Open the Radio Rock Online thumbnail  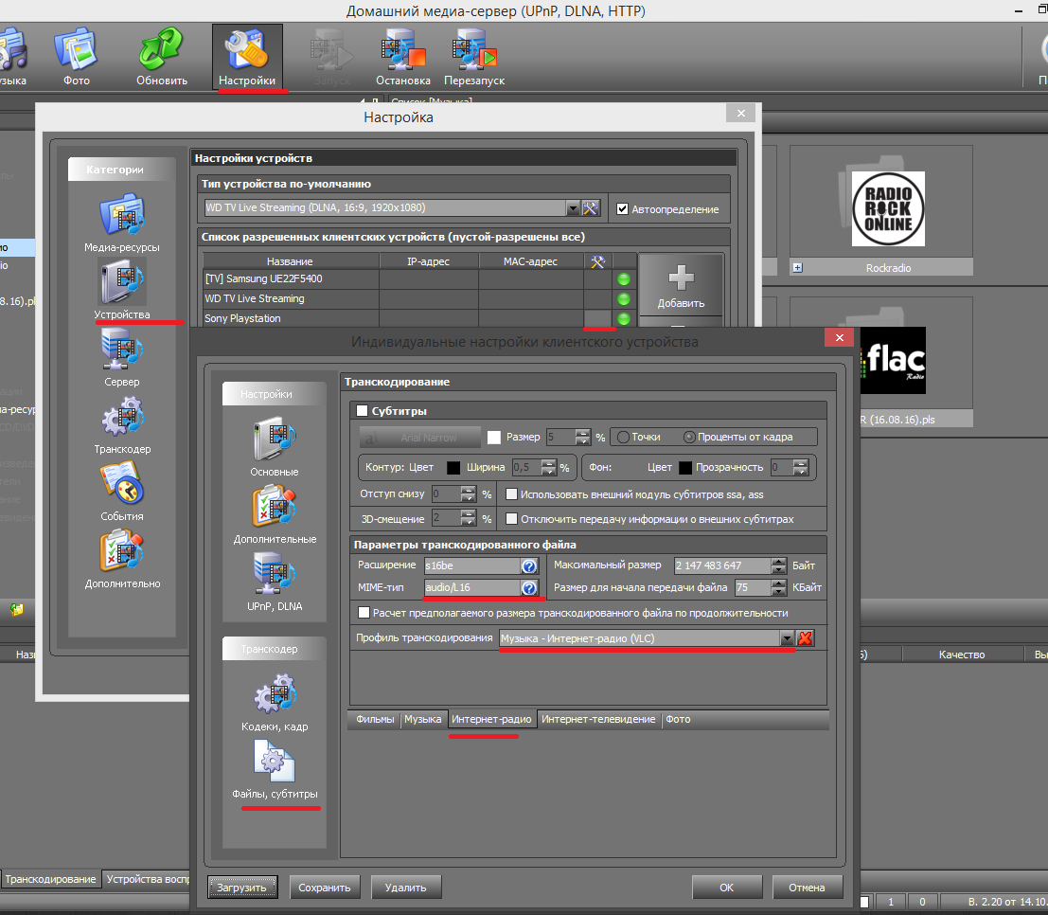pos(888,208)
